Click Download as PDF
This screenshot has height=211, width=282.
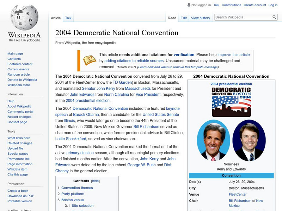[21, 196]
